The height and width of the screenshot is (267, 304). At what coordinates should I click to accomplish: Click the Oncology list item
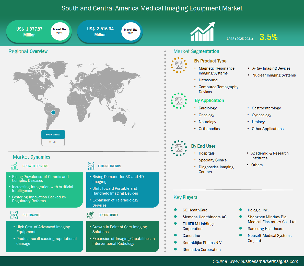(206, 115)
